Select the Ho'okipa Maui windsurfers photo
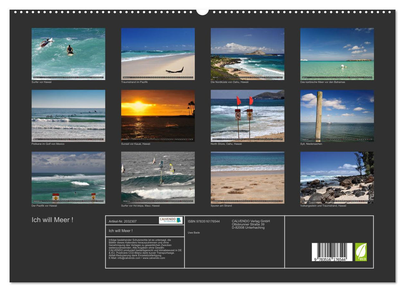Screen dimensions: 405x292 tap(158, 177)
